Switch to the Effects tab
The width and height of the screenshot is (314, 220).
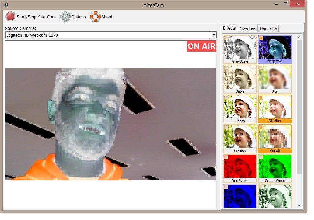(x=229, y=28)
